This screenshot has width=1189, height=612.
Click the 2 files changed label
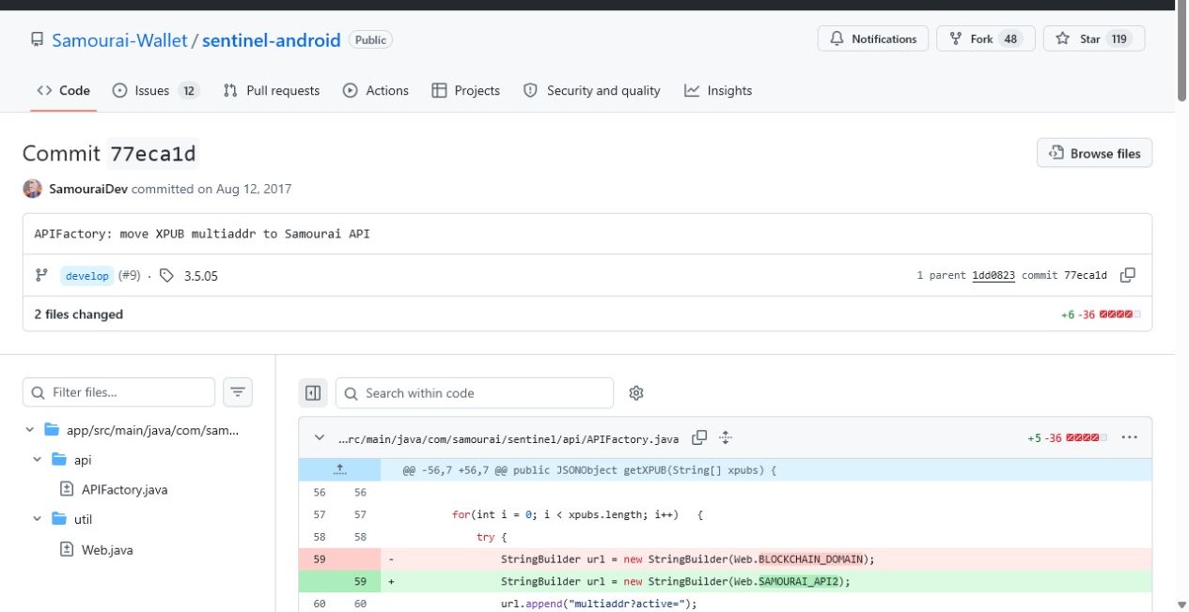click(79, 314)
